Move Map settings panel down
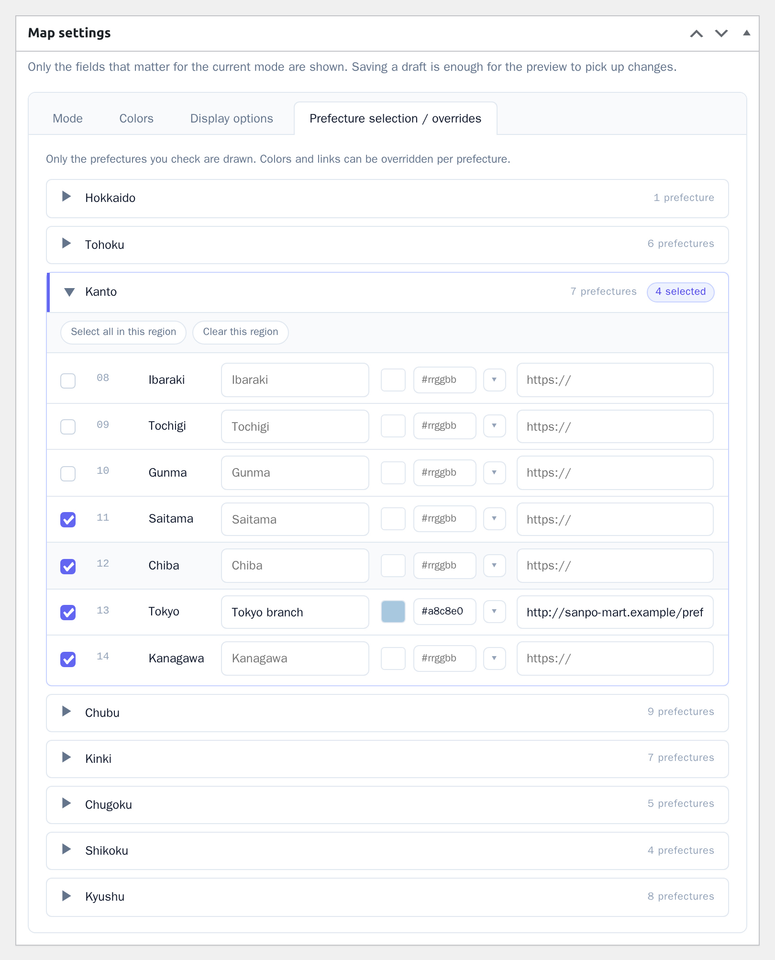Viewport: 775px width, 960px height. tap(721, 33)
